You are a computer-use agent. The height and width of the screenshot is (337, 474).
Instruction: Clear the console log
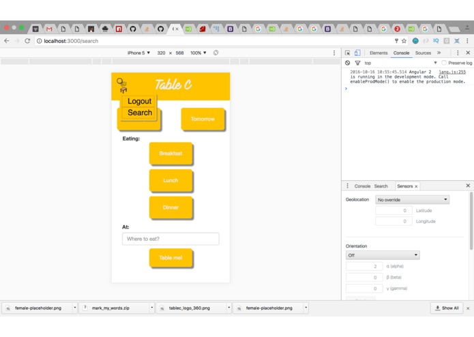coord(348,63)
